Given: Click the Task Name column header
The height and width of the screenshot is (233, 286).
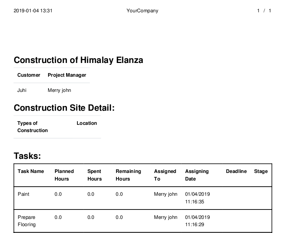Looking at the screenshot, I should (31, 171).
